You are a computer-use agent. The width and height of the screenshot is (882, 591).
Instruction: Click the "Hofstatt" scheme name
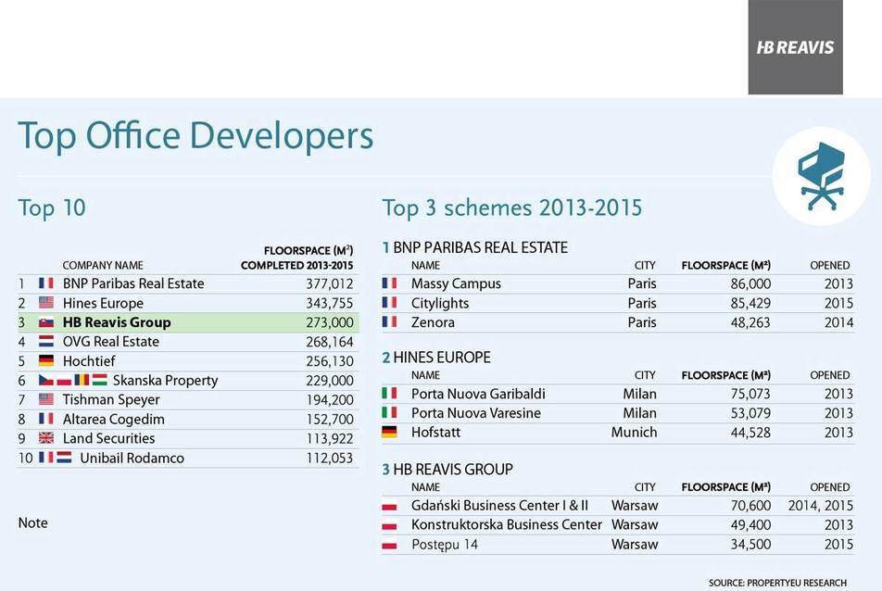436,433
